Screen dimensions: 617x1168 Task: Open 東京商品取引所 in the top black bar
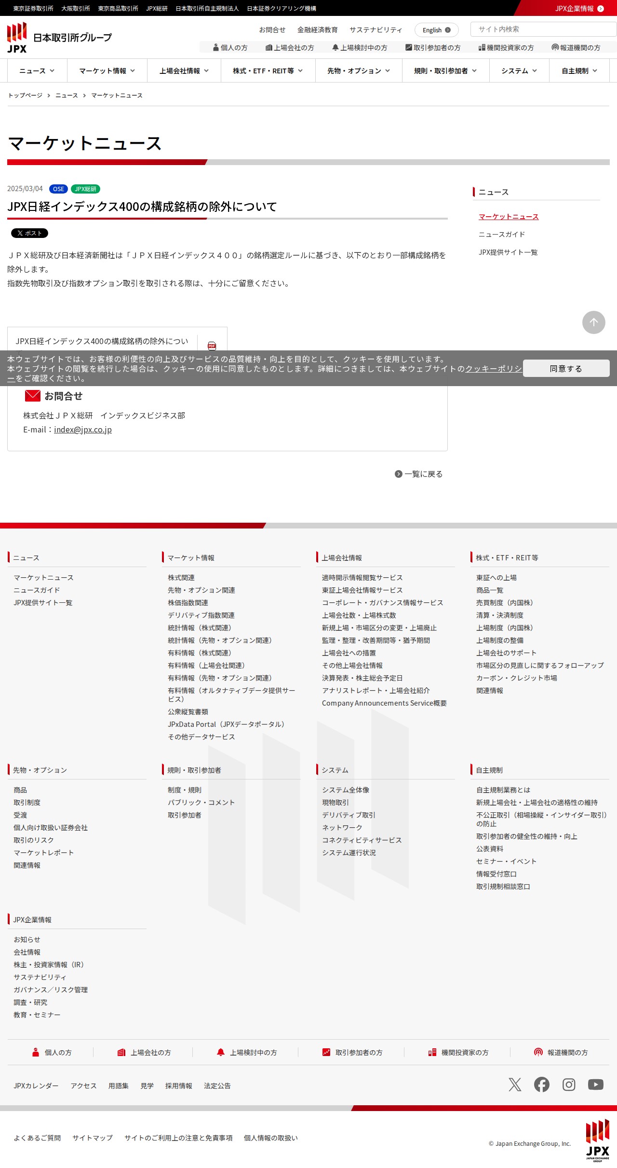coord(118,9)
